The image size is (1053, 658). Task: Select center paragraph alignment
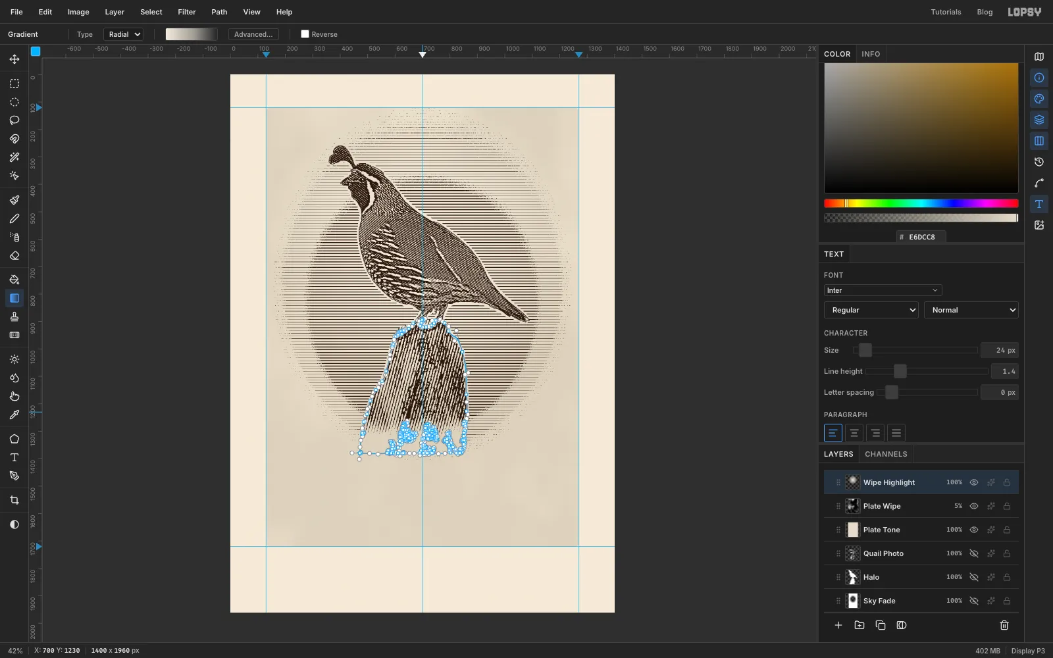854,433
